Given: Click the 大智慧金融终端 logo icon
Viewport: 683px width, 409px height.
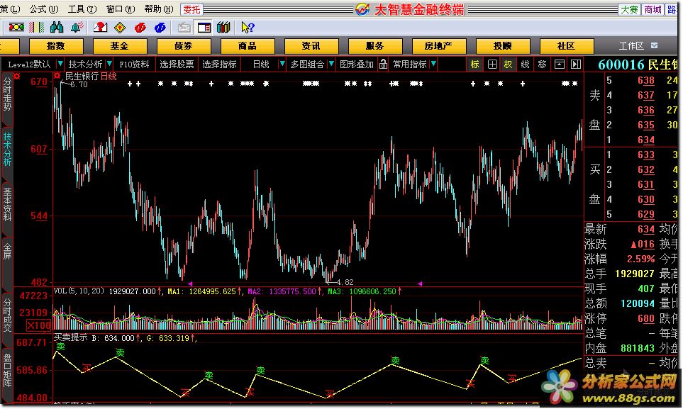Looking at the screenshot, I should 362,9.
